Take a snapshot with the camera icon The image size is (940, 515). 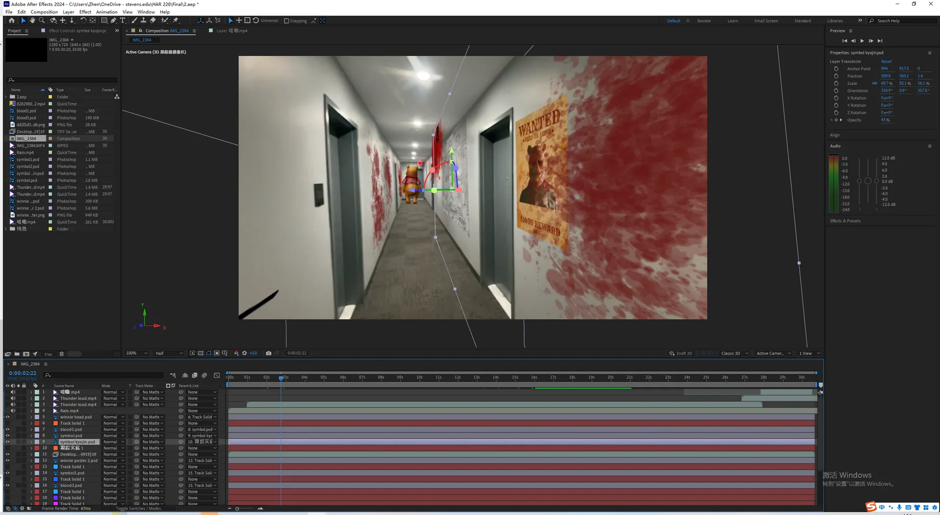point(268,353)
